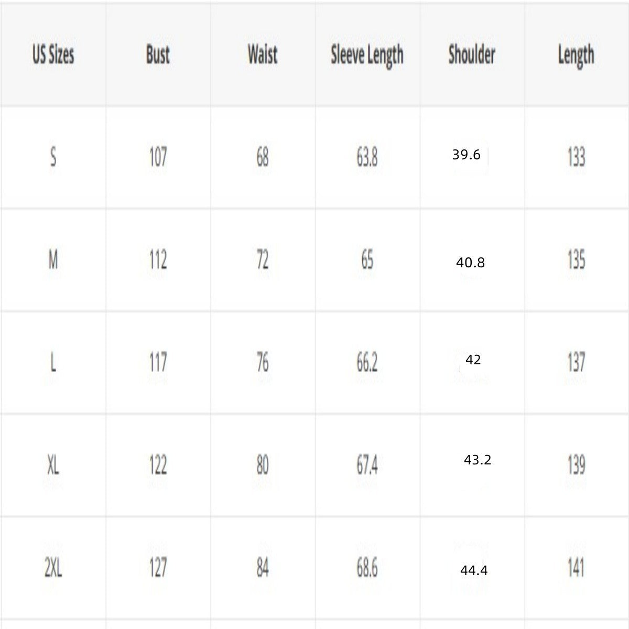Click bust value 107 for size S
Image resolution: width=629 pixels, height=629 pixels.
click(158, 157)
